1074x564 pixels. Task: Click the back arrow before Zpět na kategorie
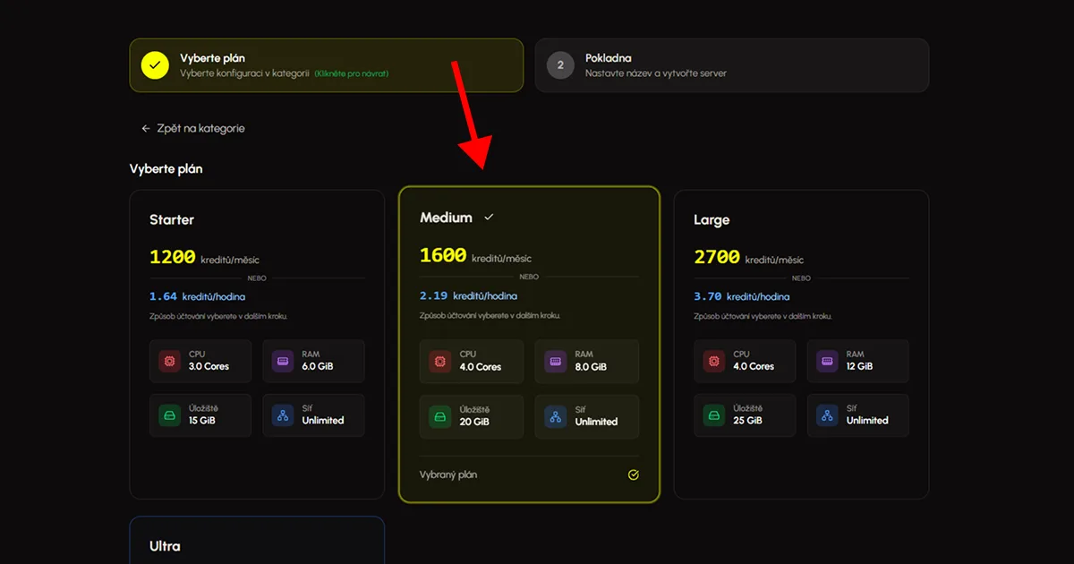145,128
